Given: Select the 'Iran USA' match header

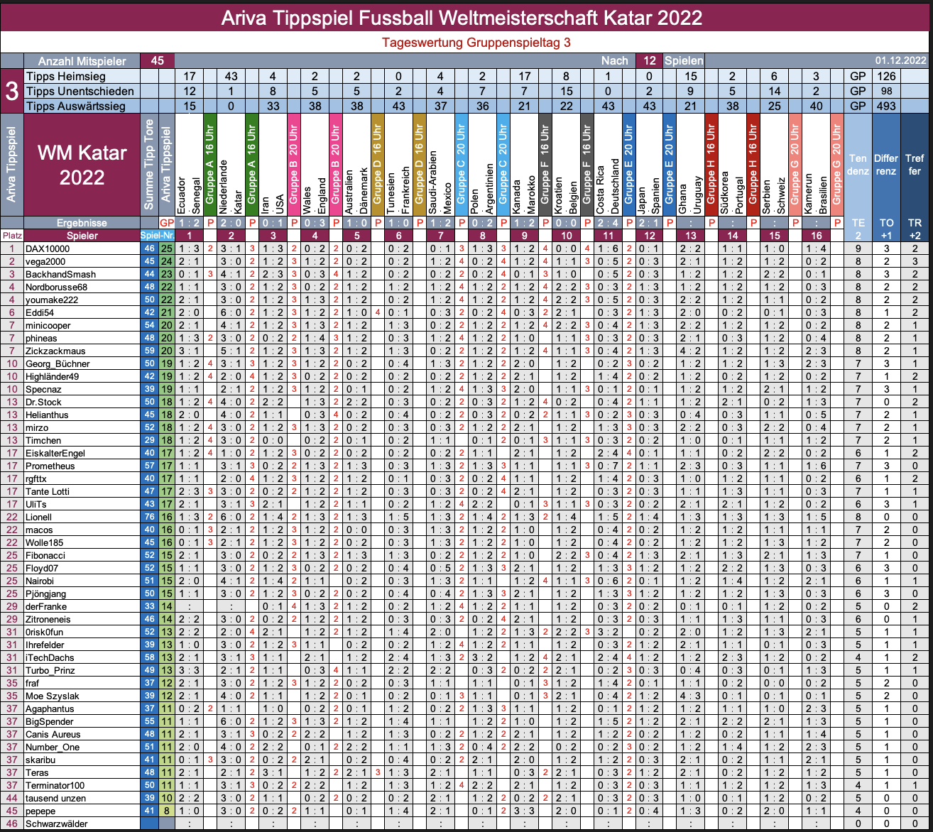Looking at the screenshot, I should point(273,165).
